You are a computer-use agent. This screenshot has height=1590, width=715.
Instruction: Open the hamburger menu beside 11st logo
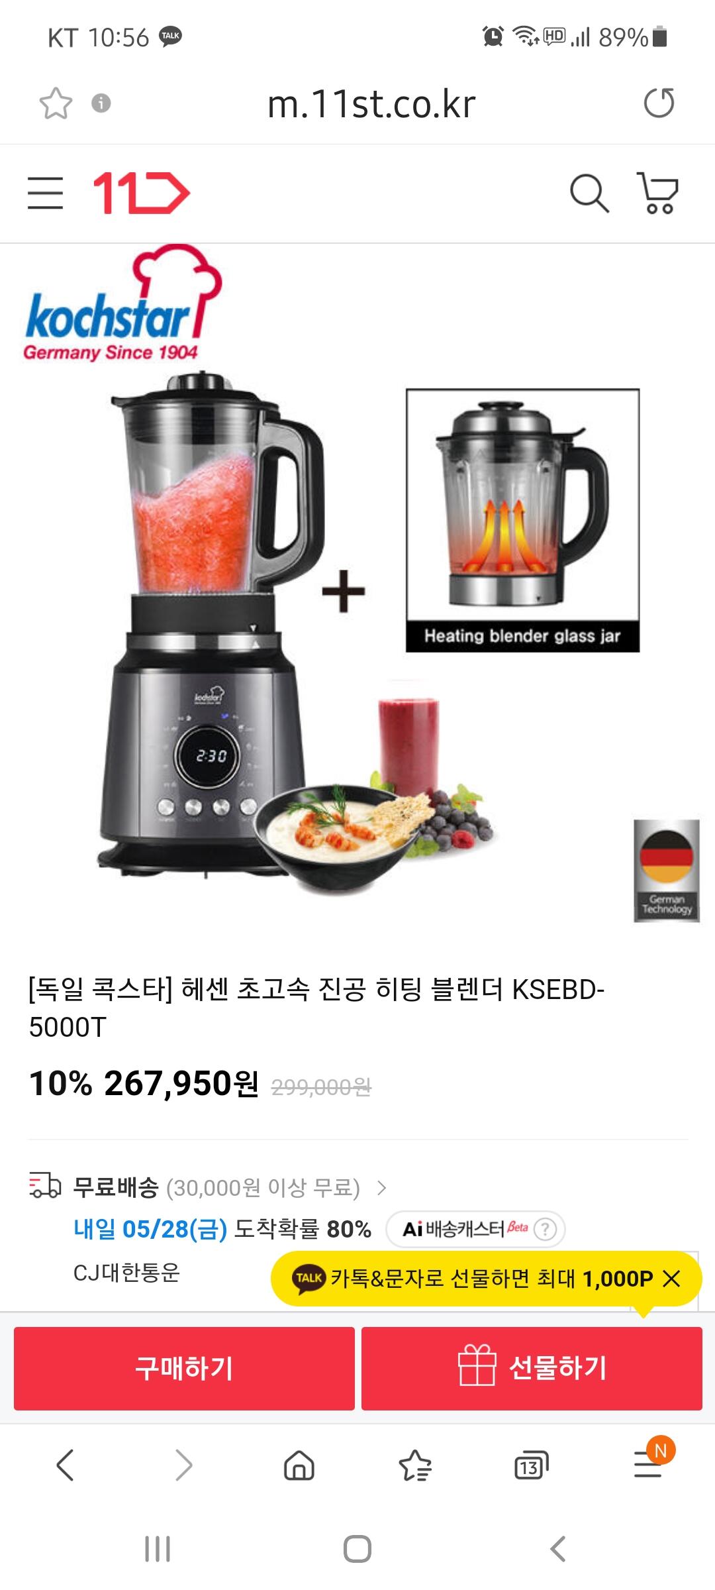tap(45, 193)
